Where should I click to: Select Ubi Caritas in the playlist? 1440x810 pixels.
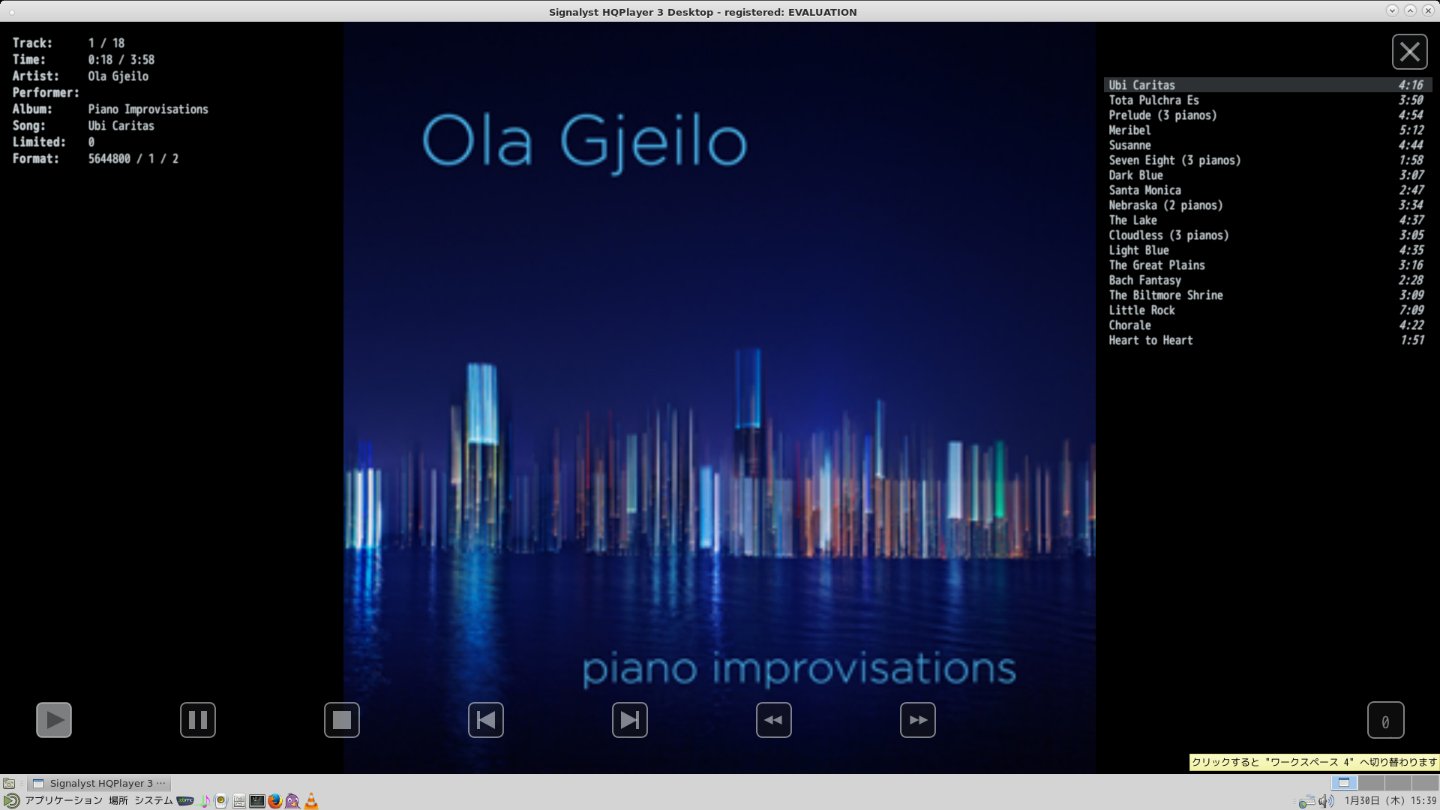coord(1267,85)
